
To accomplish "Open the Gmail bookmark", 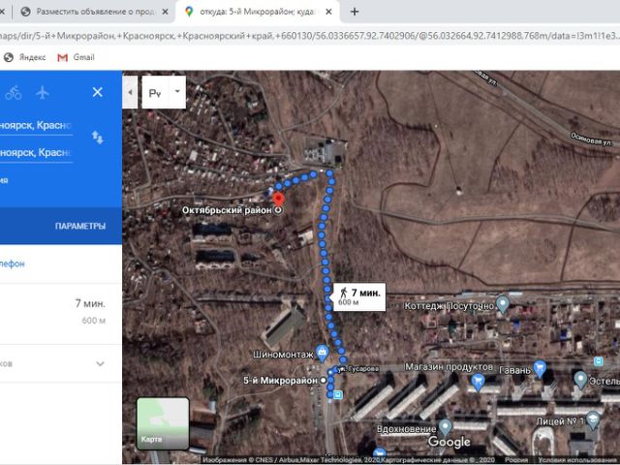I will coord(76,57).
